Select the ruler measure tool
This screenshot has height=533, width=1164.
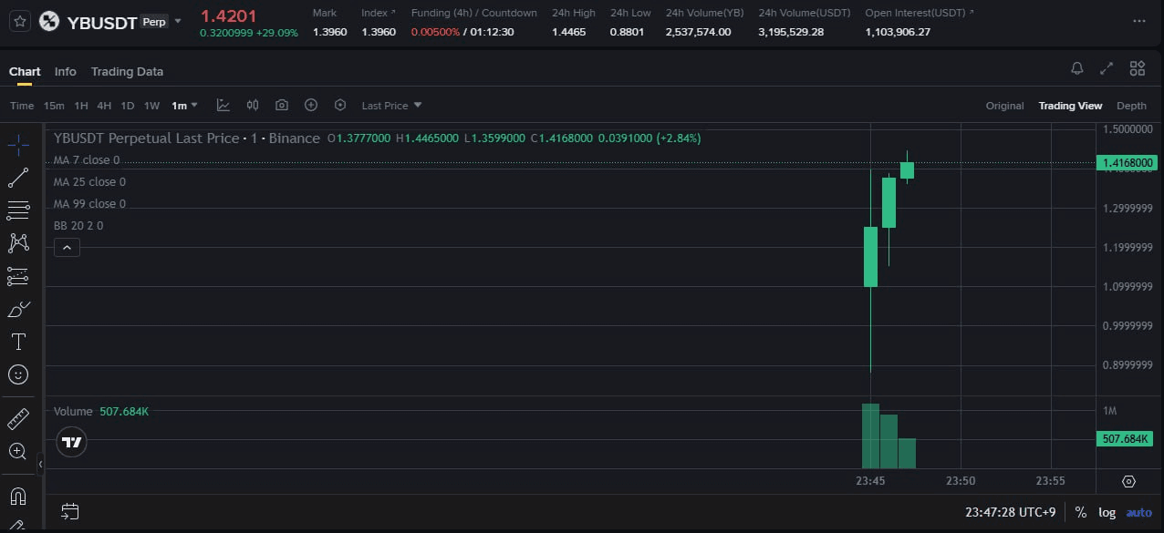(x=18, y=418)
